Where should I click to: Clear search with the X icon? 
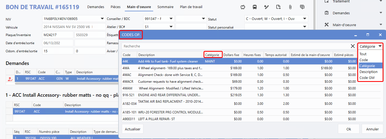pos(353,46)
